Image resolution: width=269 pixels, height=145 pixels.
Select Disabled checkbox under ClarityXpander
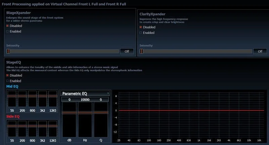point(141,27)
